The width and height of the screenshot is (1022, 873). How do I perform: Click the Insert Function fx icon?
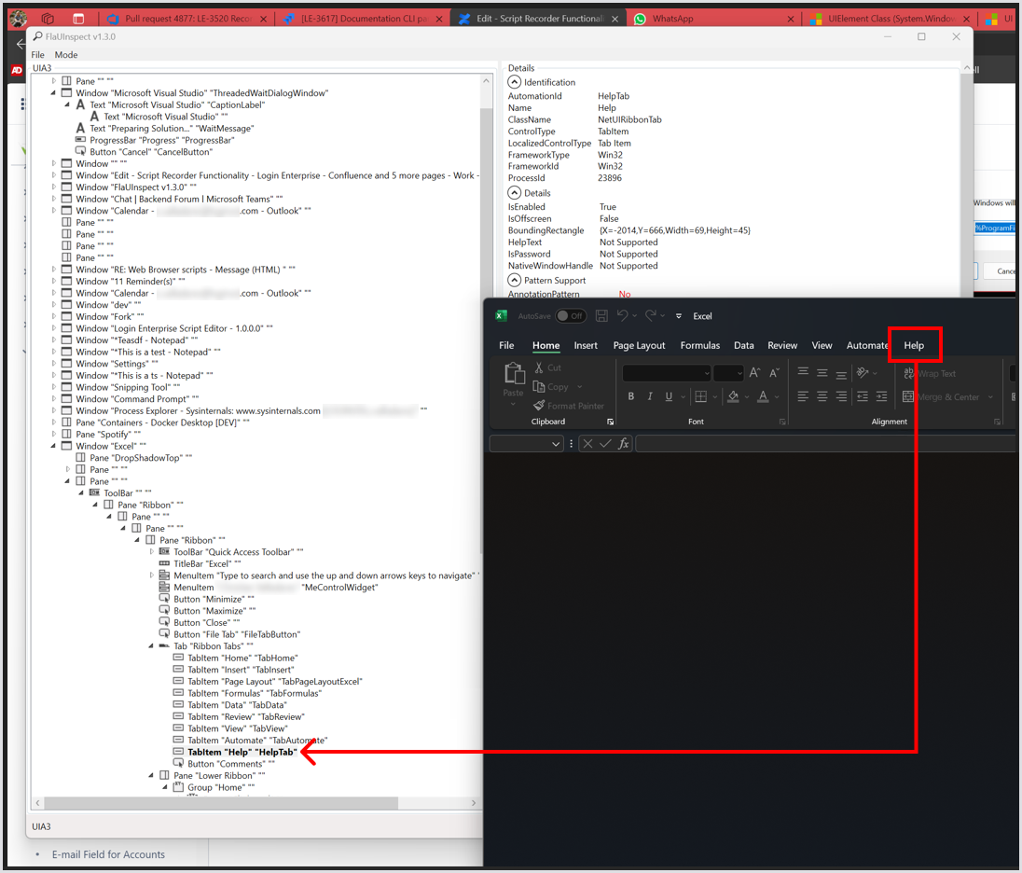pos(623,444)
